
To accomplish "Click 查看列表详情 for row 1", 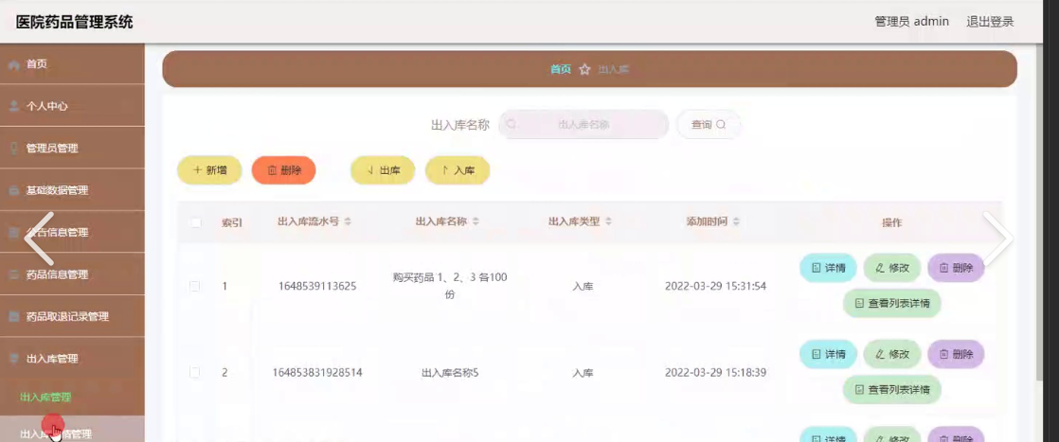I will point(892,304).
